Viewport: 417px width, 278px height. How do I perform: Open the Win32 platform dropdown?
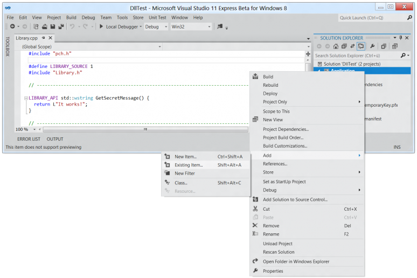(209, 26)
